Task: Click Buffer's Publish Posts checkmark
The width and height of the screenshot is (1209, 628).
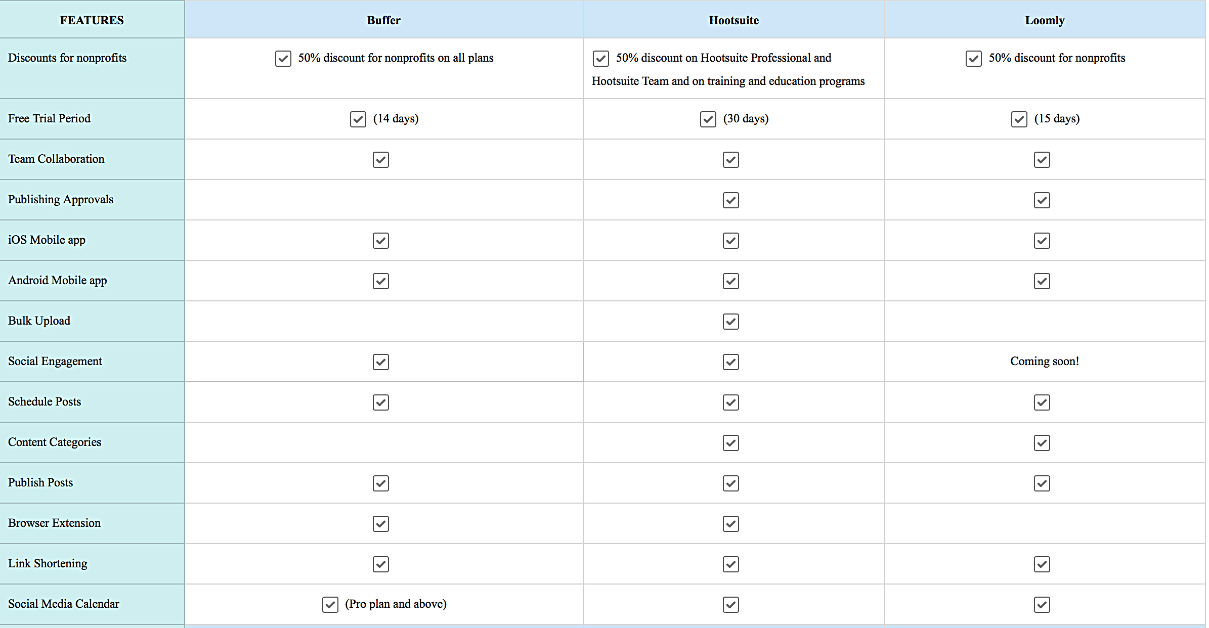Action: [x=381, y=483]
